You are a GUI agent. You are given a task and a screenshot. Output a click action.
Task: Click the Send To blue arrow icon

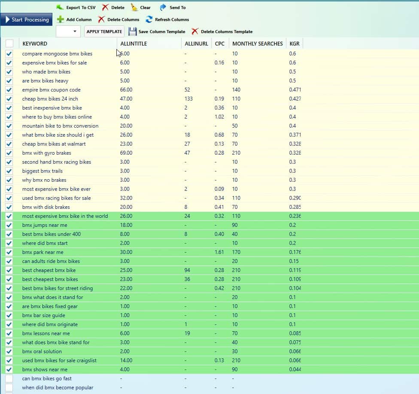[163, 7]
